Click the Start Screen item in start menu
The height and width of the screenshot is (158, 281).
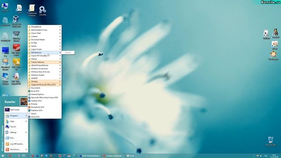16,110
